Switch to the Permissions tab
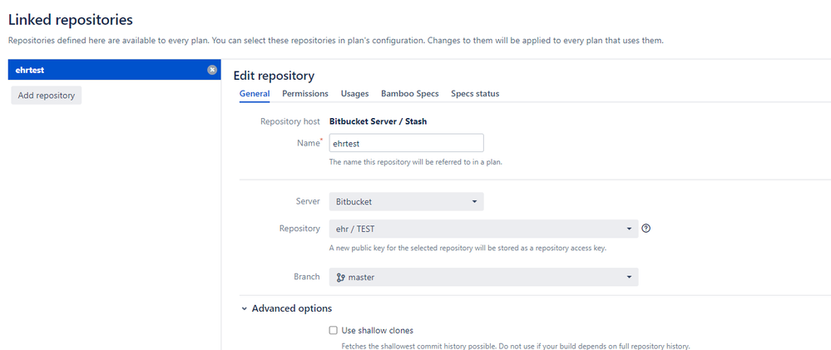The height and width of the screenshot is (350, 831). (x=305, y=94)
